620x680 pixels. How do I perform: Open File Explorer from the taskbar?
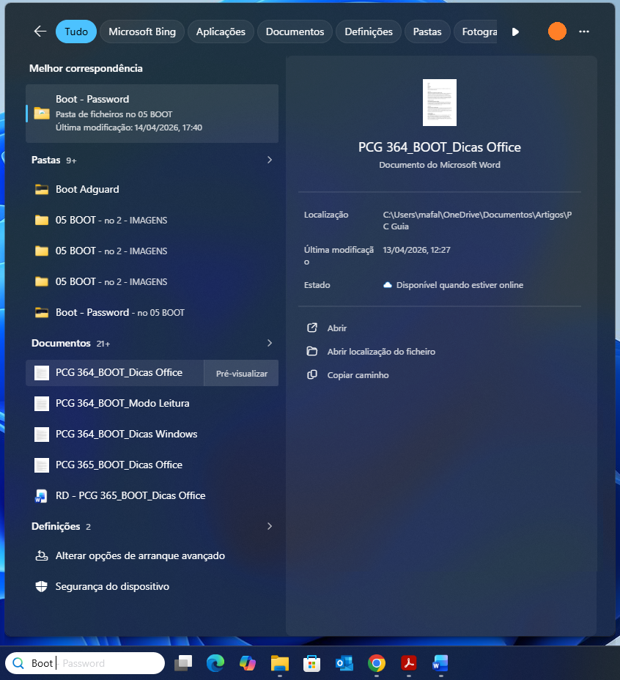(279, 663)
